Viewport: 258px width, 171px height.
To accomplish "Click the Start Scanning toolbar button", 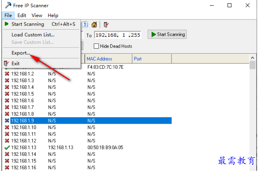I will tap(167, 34).
